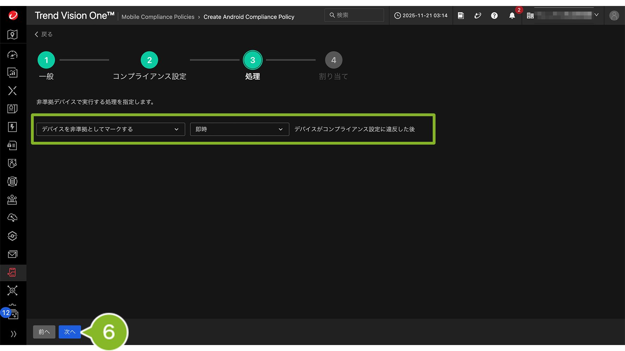Open the mobile security icon highlighted in sidebar

pyautogui.click(x=12, y=272)
